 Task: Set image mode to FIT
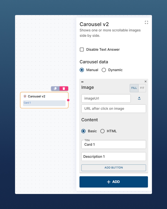tap(142, 88)
